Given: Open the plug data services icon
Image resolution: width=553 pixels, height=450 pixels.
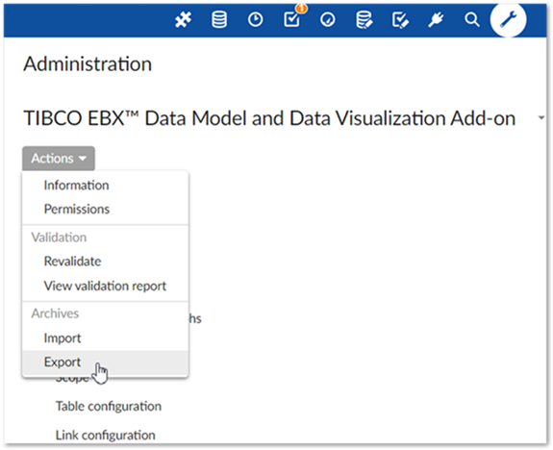Looking at the screenshot, I should [437, 20].
